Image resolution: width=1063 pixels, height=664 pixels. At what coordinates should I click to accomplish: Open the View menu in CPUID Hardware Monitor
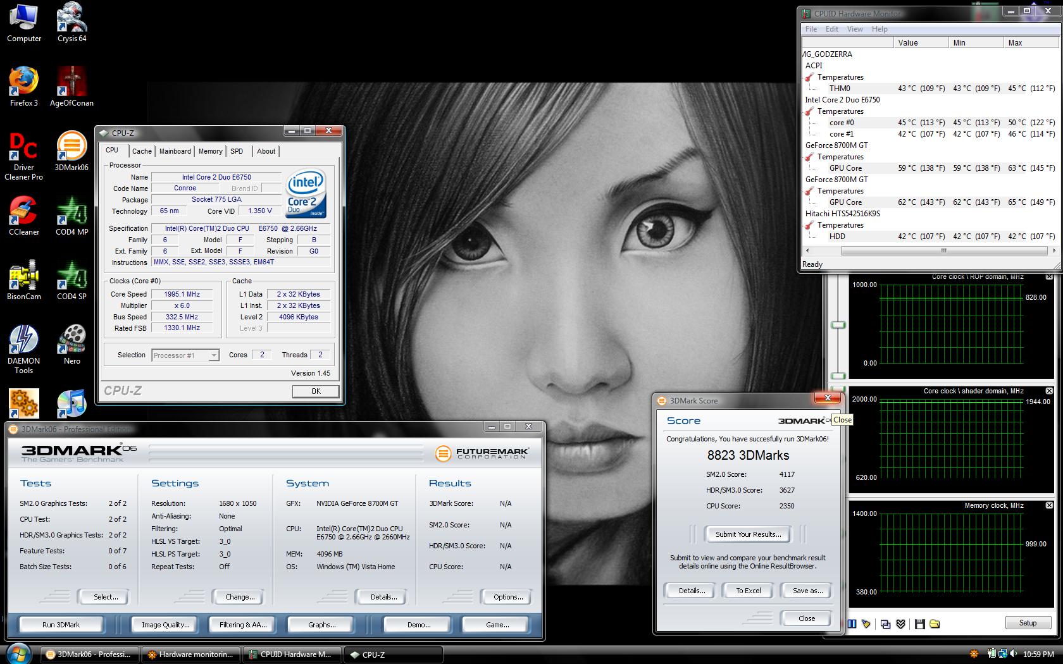(x=855, y=29)
